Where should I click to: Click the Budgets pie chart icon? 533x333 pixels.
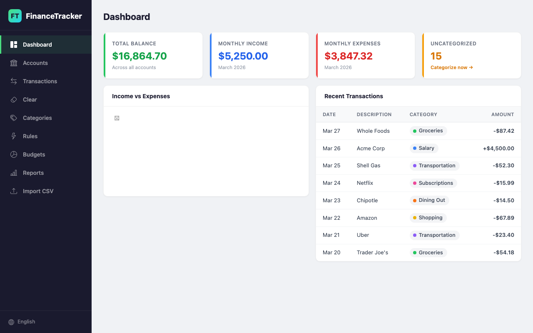(14, 154)
